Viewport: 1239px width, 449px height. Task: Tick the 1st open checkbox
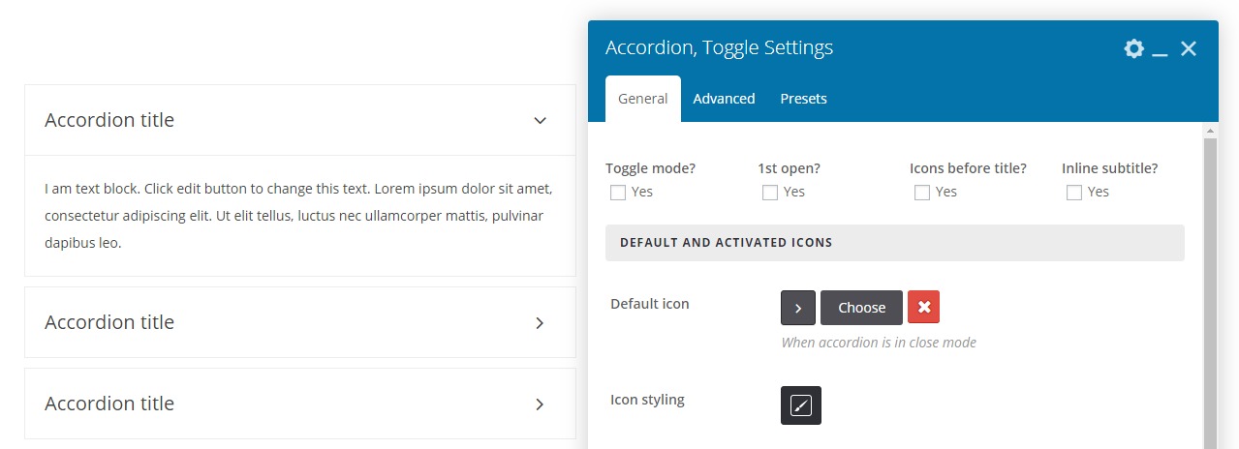point(770,193)
